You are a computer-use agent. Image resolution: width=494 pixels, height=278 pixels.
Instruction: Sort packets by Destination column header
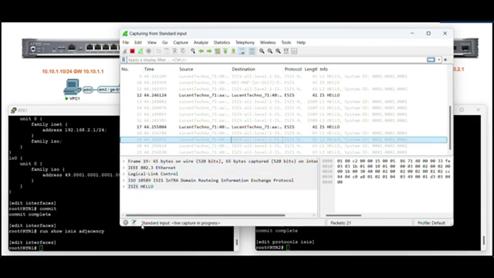pos(243,69)
